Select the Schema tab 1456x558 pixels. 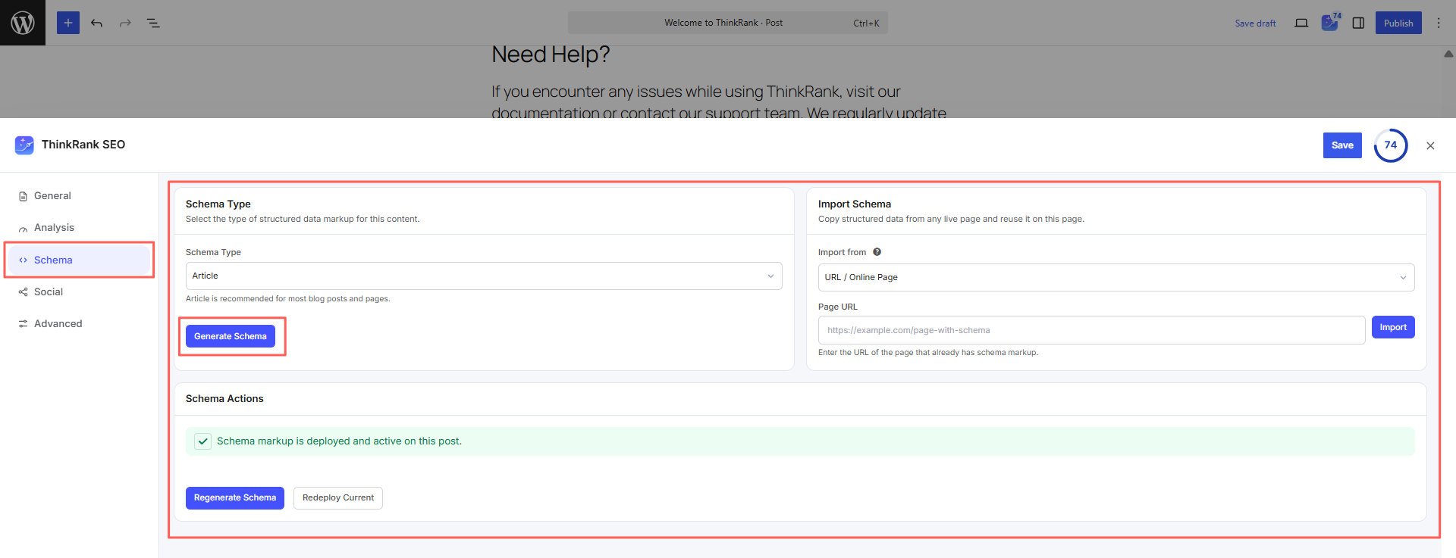click(79, 260)
